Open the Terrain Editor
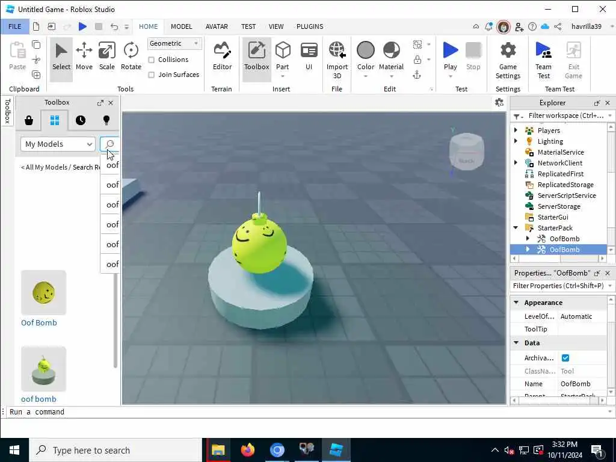Screen dimensions: 616x462 pos(223,57)
